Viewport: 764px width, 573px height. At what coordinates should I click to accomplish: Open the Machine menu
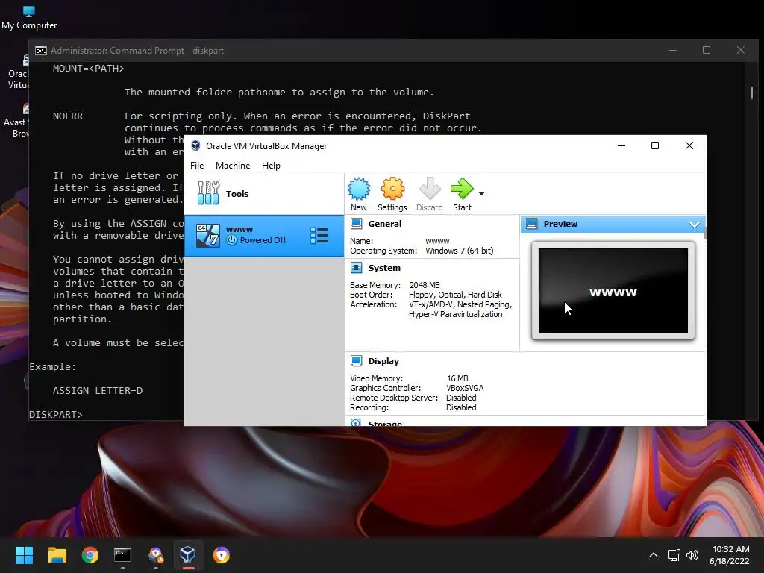(x=233, y=166)
